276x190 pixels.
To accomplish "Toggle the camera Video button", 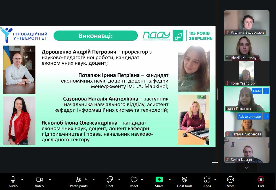I will pos(39,181).
